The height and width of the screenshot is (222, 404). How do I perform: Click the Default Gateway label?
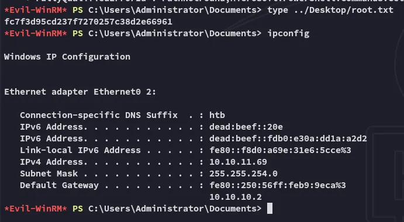click(59, 185)
